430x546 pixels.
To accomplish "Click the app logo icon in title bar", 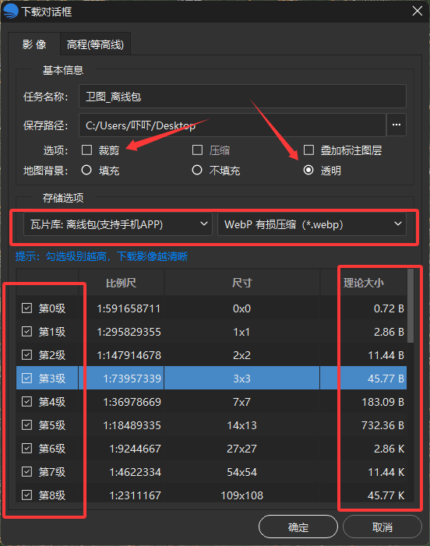I will tap(11, 11).
